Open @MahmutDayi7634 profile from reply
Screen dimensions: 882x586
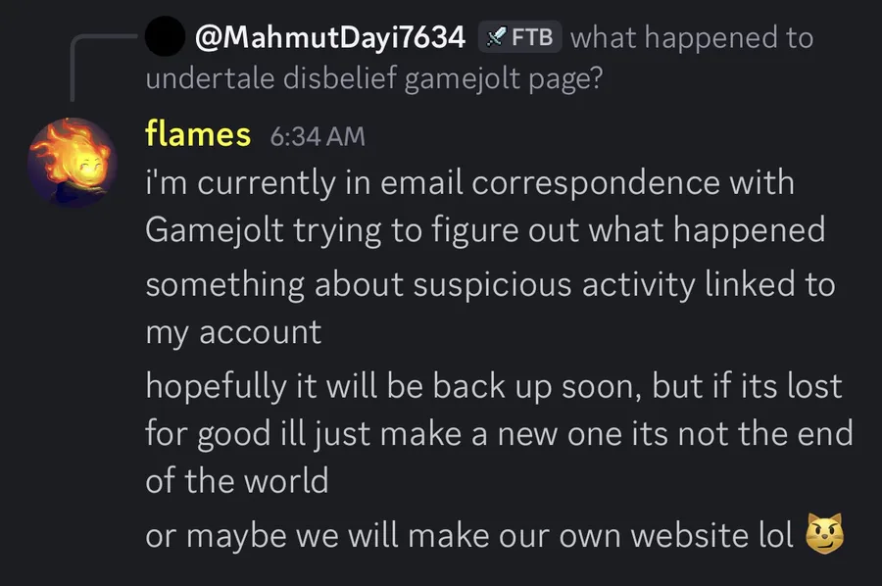[329, 38]
